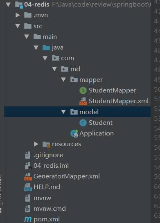Select the md package label
This screenshot has height=223, width=160.
tap(75, 69)
